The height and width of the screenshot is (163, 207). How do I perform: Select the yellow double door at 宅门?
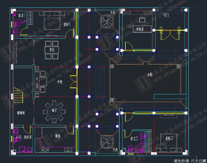pos(170,33)
